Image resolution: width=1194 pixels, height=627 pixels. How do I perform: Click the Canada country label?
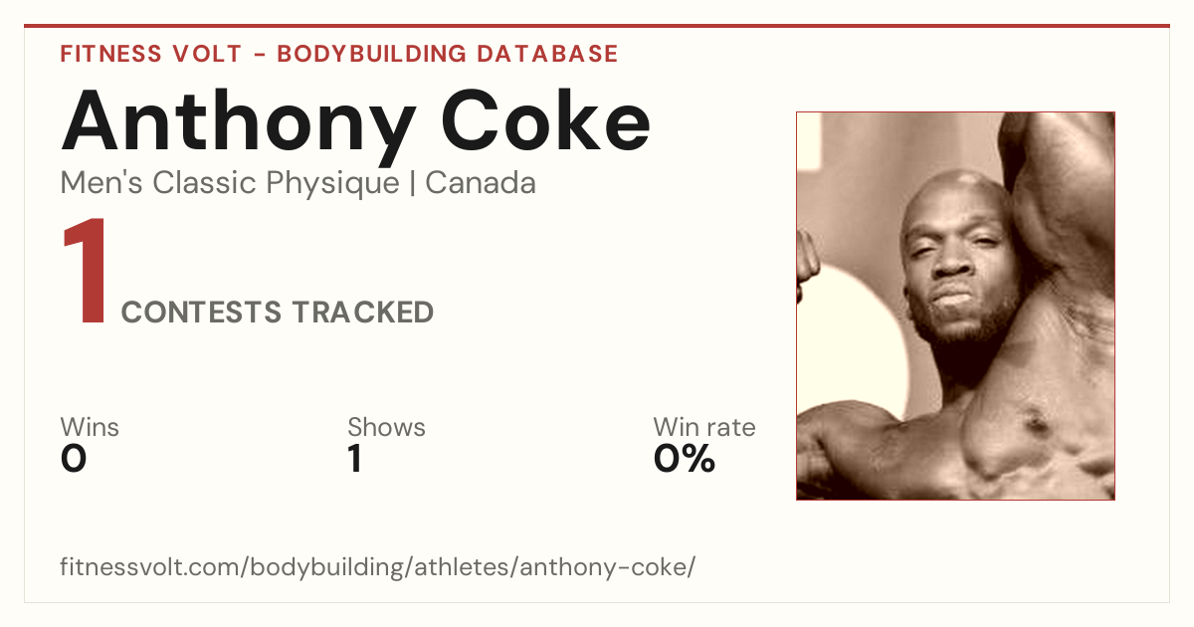tap(481, 183)
